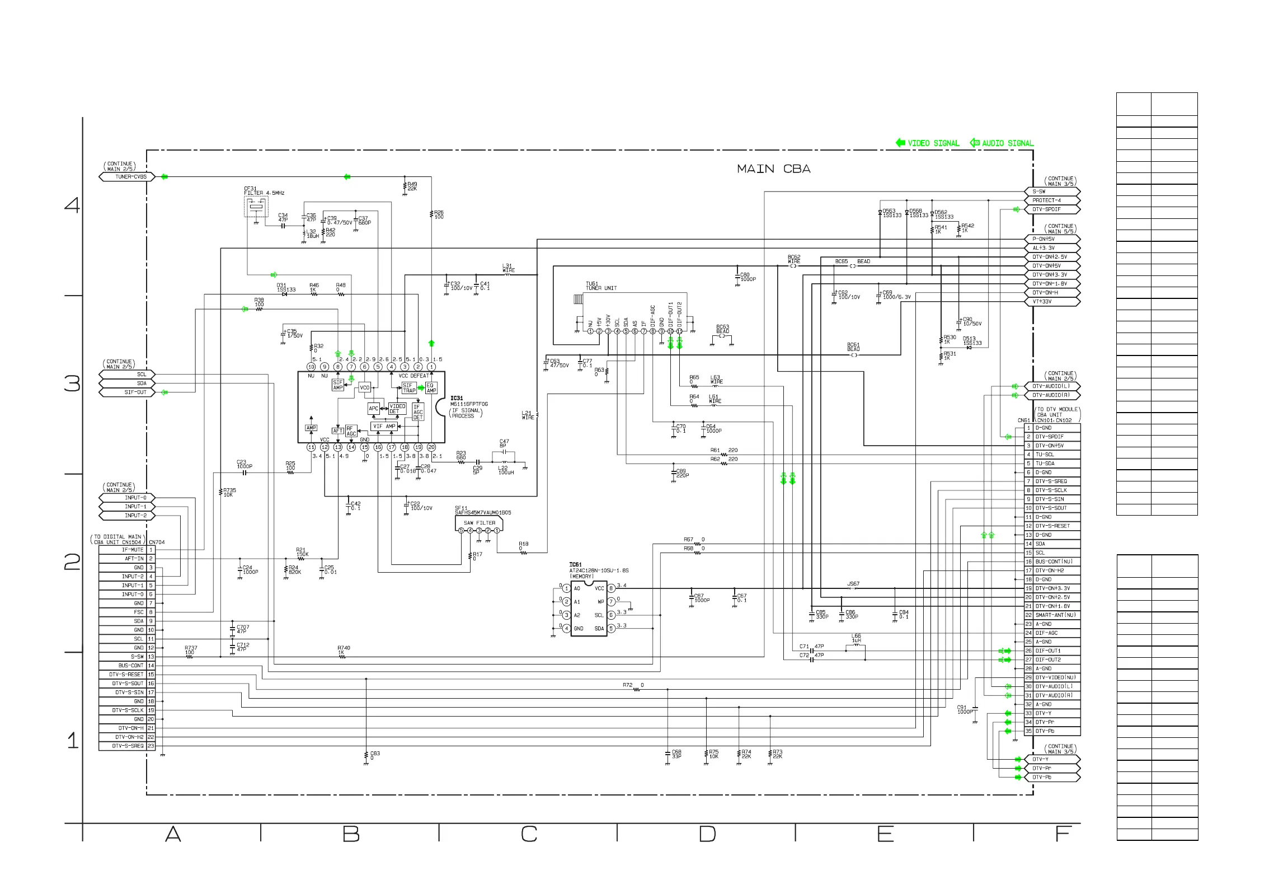This screenshot has width=1269, height=889.
Task: Select the SIF TRAP block in IC31
Action: (x=409, y=388)
